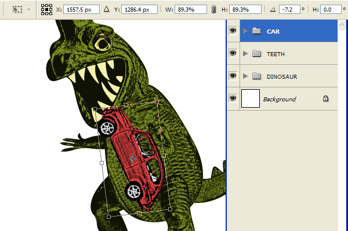This screenshot has width=348, height=231.
Task: Toggle the maintain aspect ratio link icon
Action: point(213,9)
